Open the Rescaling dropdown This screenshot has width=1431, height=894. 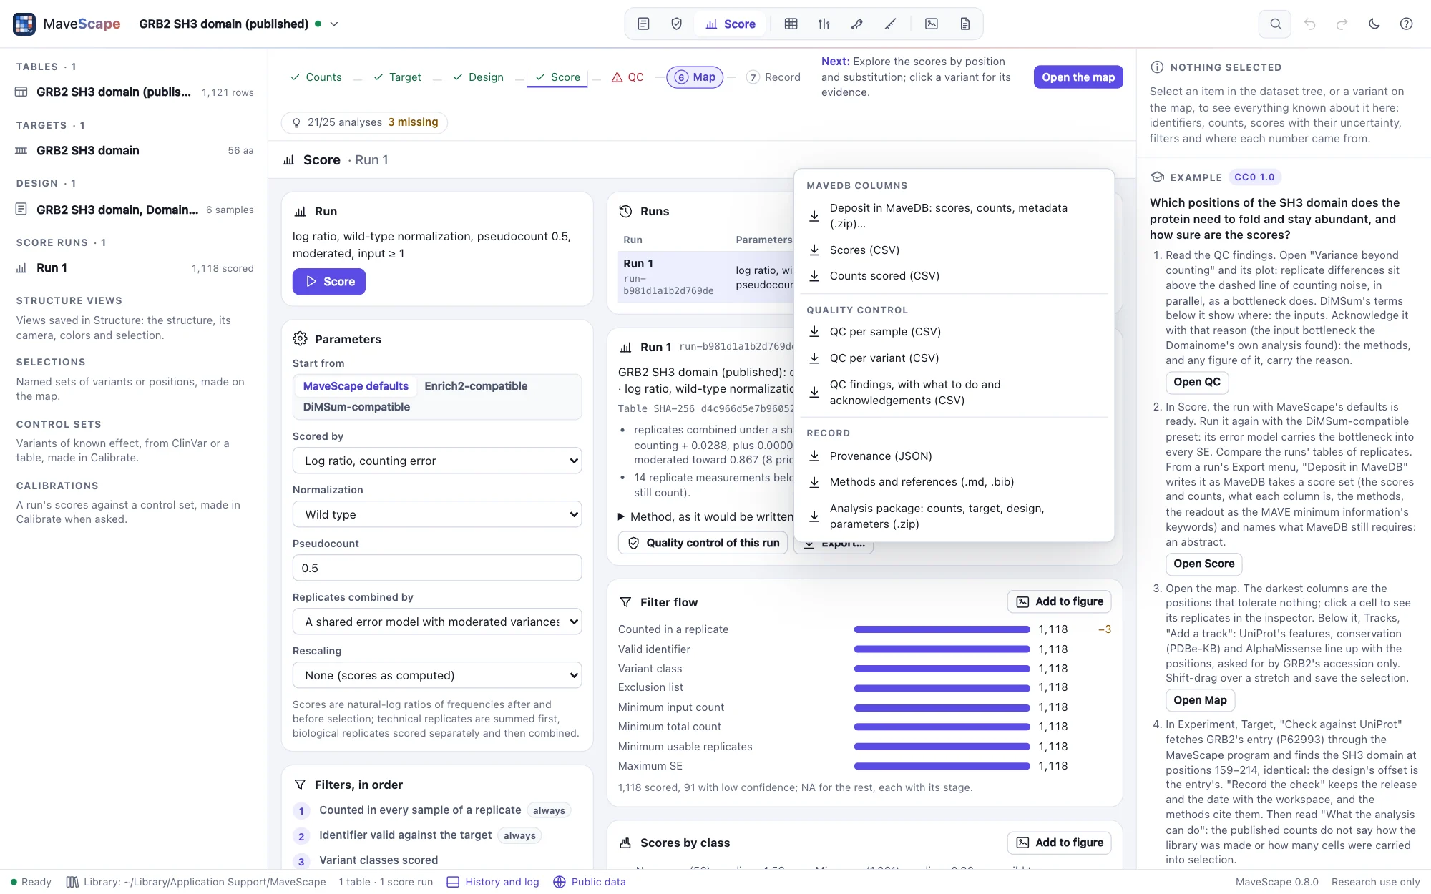click(437, 675)
